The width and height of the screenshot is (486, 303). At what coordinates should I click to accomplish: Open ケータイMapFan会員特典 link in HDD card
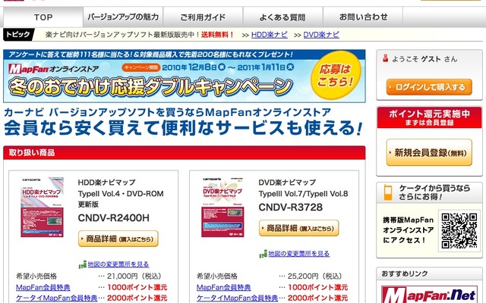(56, 298)
